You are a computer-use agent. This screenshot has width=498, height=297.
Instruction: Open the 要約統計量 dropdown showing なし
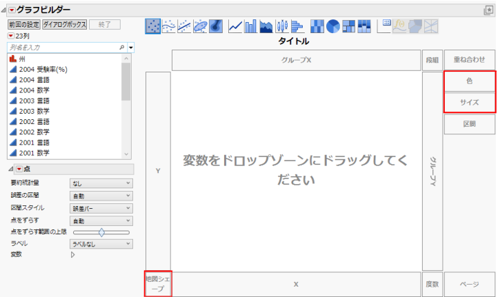(101, 183)
